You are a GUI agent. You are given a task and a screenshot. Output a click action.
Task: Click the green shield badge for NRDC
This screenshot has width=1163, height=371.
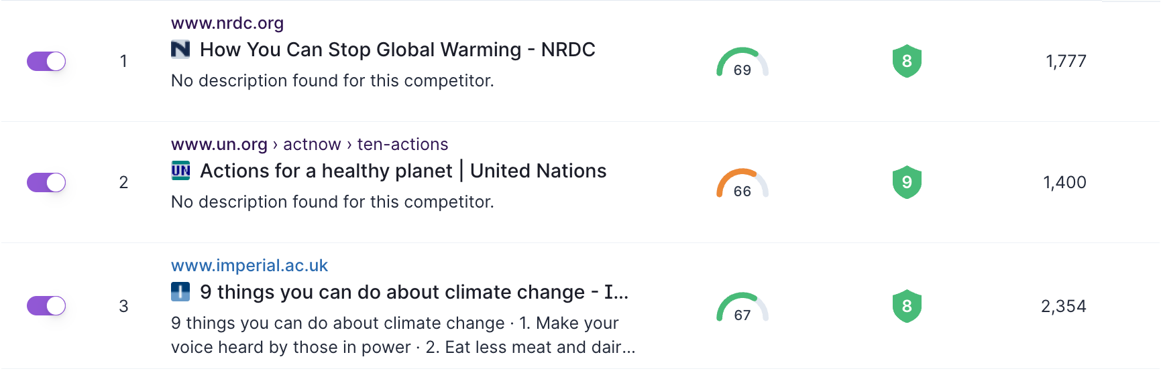[907, 62]
